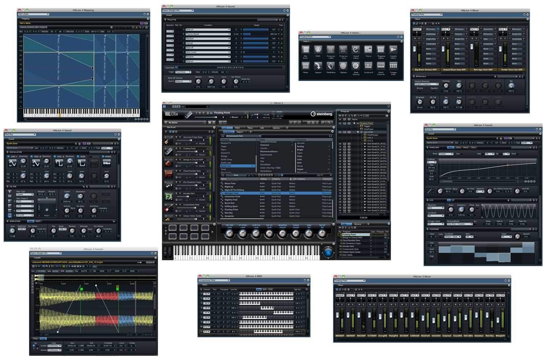
Task: Click the blue sphere control near keyboard
Action: tap(328, 252)
